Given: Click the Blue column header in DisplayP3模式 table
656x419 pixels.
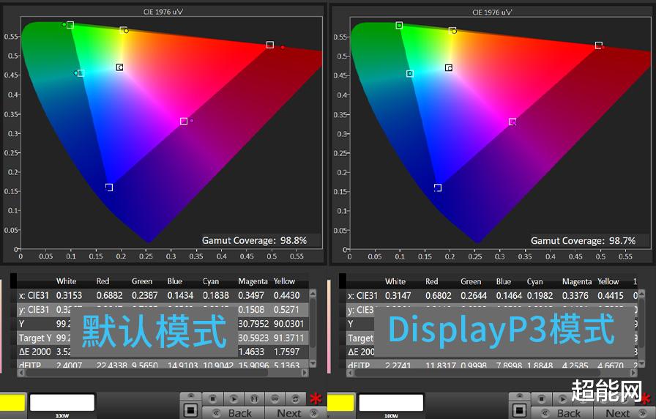Looking at the screenshot, I should pyautogui.click(x=503, y=281).
